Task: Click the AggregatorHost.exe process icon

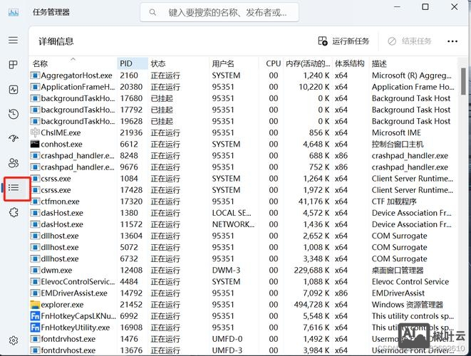Action: pyautogui.click(x=35, y=75)
